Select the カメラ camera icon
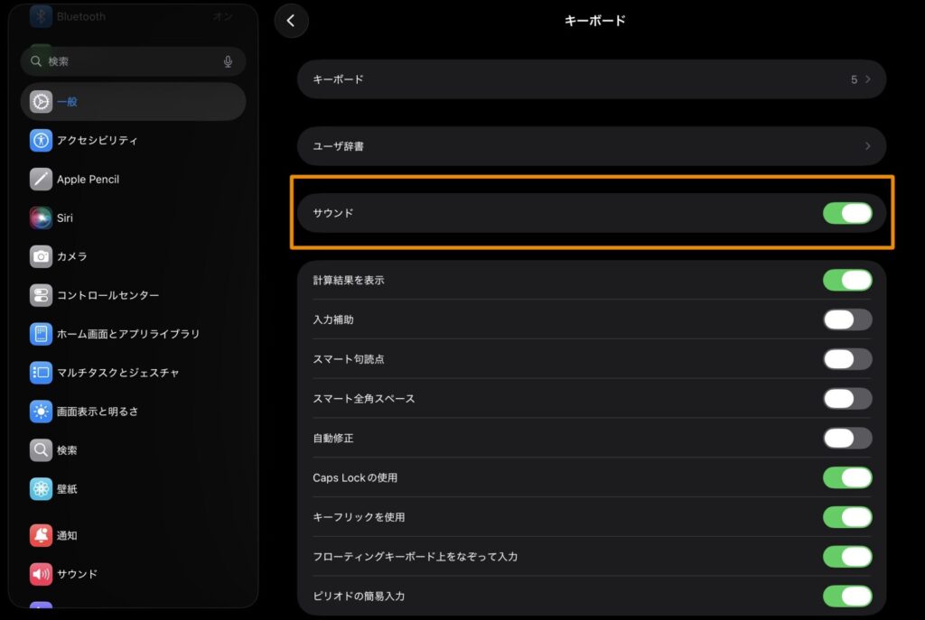 (x=41, y=256)
